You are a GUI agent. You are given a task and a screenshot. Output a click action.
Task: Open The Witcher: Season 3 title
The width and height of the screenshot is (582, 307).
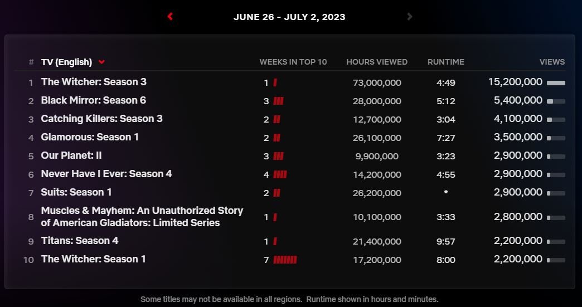click(x=94, y=82)
